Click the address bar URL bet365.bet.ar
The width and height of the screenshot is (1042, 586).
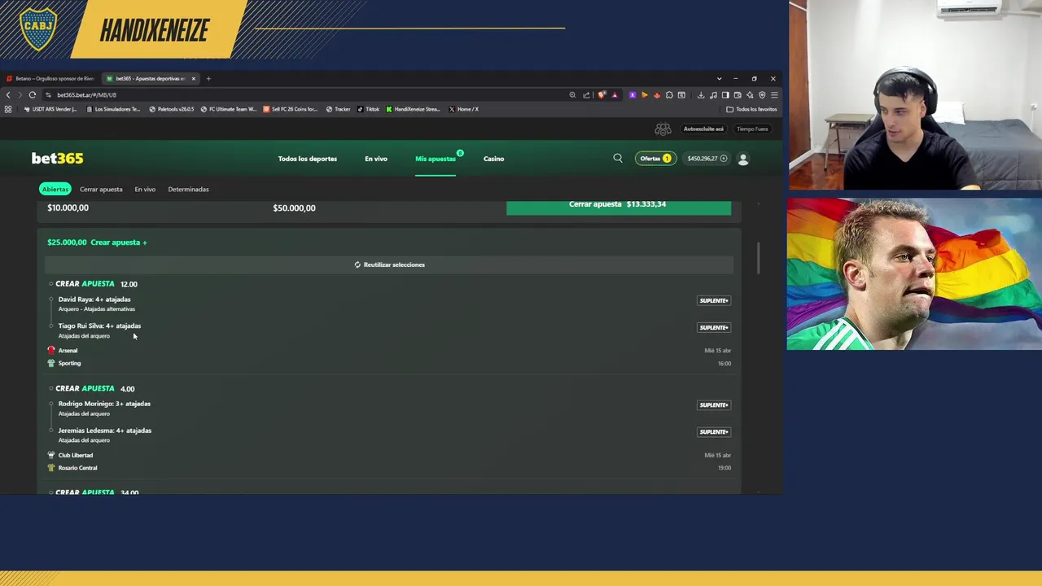coord(86,94)
